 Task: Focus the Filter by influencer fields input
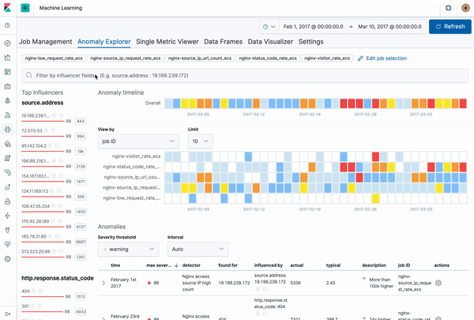tap(245, 75)
